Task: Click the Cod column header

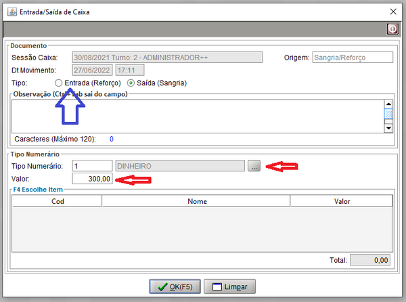Action: [58, 201]
